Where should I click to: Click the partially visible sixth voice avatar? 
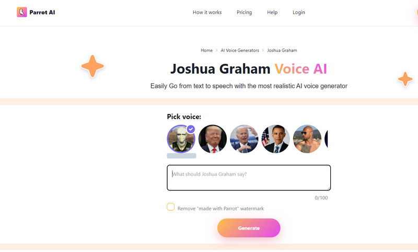click(326, 139)
